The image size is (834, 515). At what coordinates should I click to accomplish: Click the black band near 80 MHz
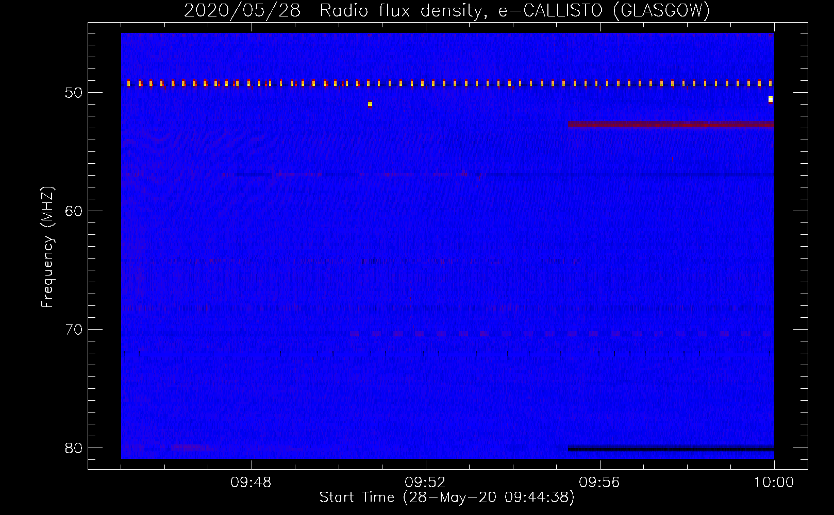[671, 449]
